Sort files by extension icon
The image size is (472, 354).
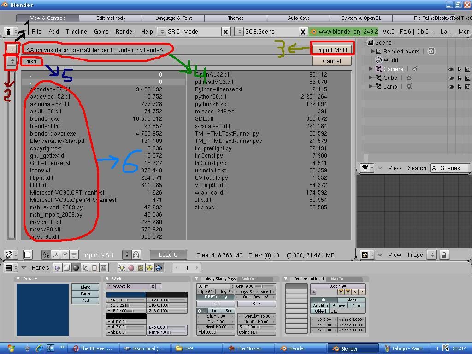[x=56, y=255]
